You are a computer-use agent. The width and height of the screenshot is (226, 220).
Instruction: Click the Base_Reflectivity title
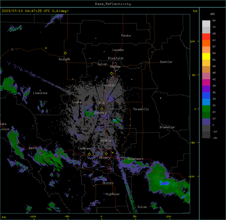(x=113, y=4)
